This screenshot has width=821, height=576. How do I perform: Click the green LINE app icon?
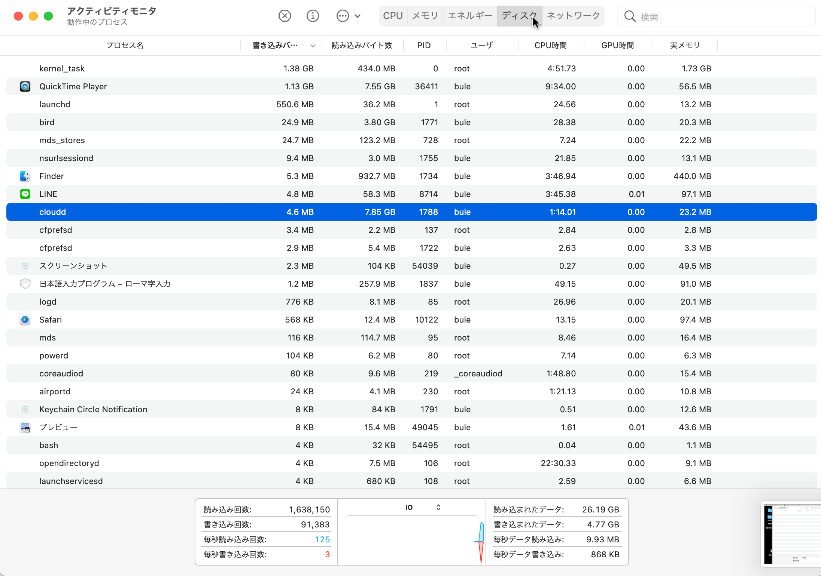pos(25,194)
